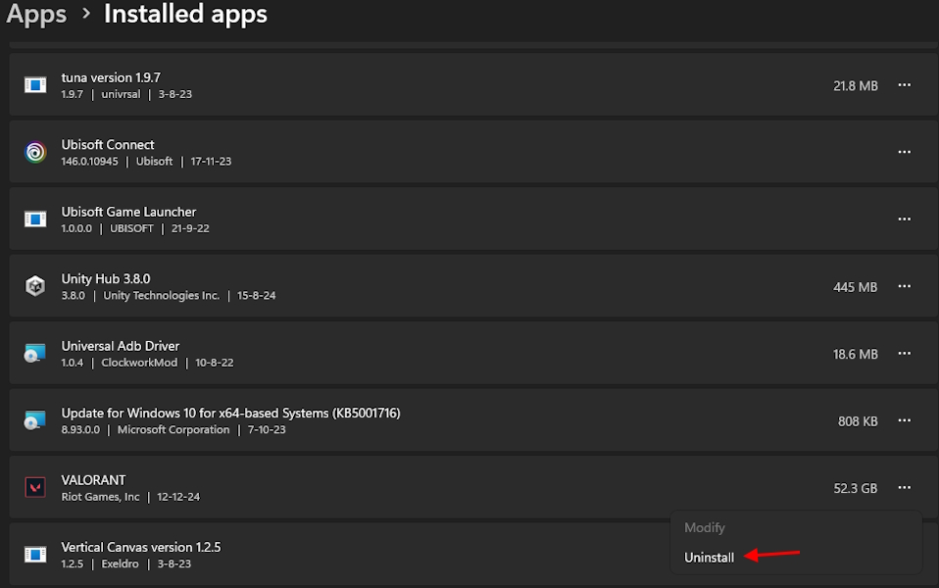Go back to Apps settings page
The image size is (939, 588).
36,15
